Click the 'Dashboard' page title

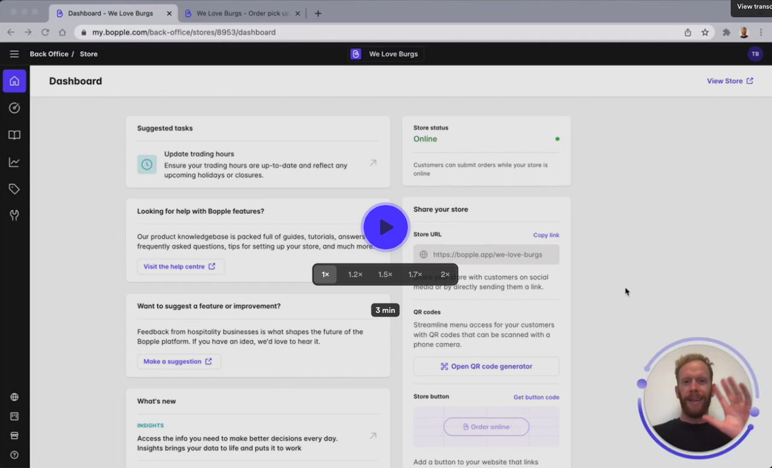coord(76,81)
